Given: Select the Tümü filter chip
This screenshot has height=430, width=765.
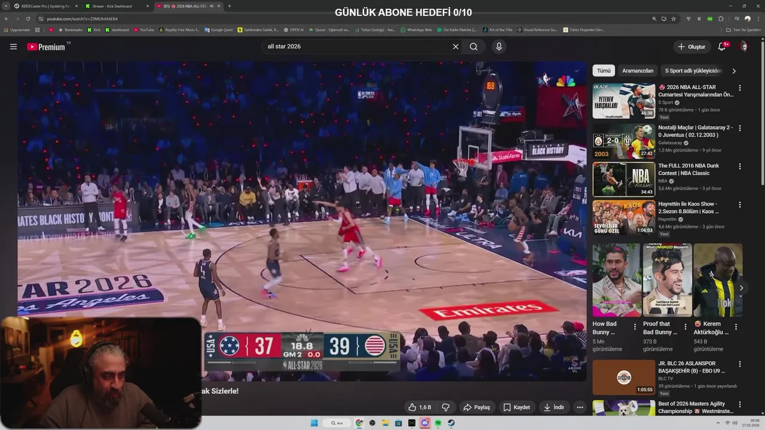Looking at the screenshot, I should [604, 70].
